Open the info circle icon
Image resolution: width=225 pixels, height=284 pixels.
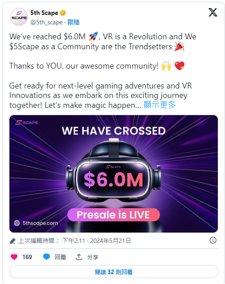[213, 240]
